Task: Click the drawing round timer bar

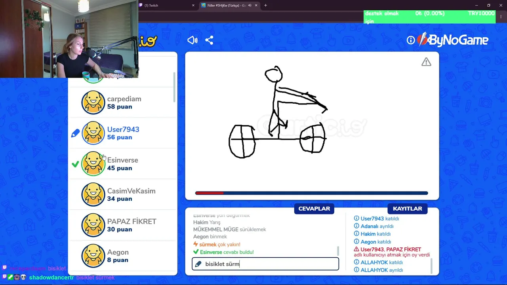Action: click(311, 193)
